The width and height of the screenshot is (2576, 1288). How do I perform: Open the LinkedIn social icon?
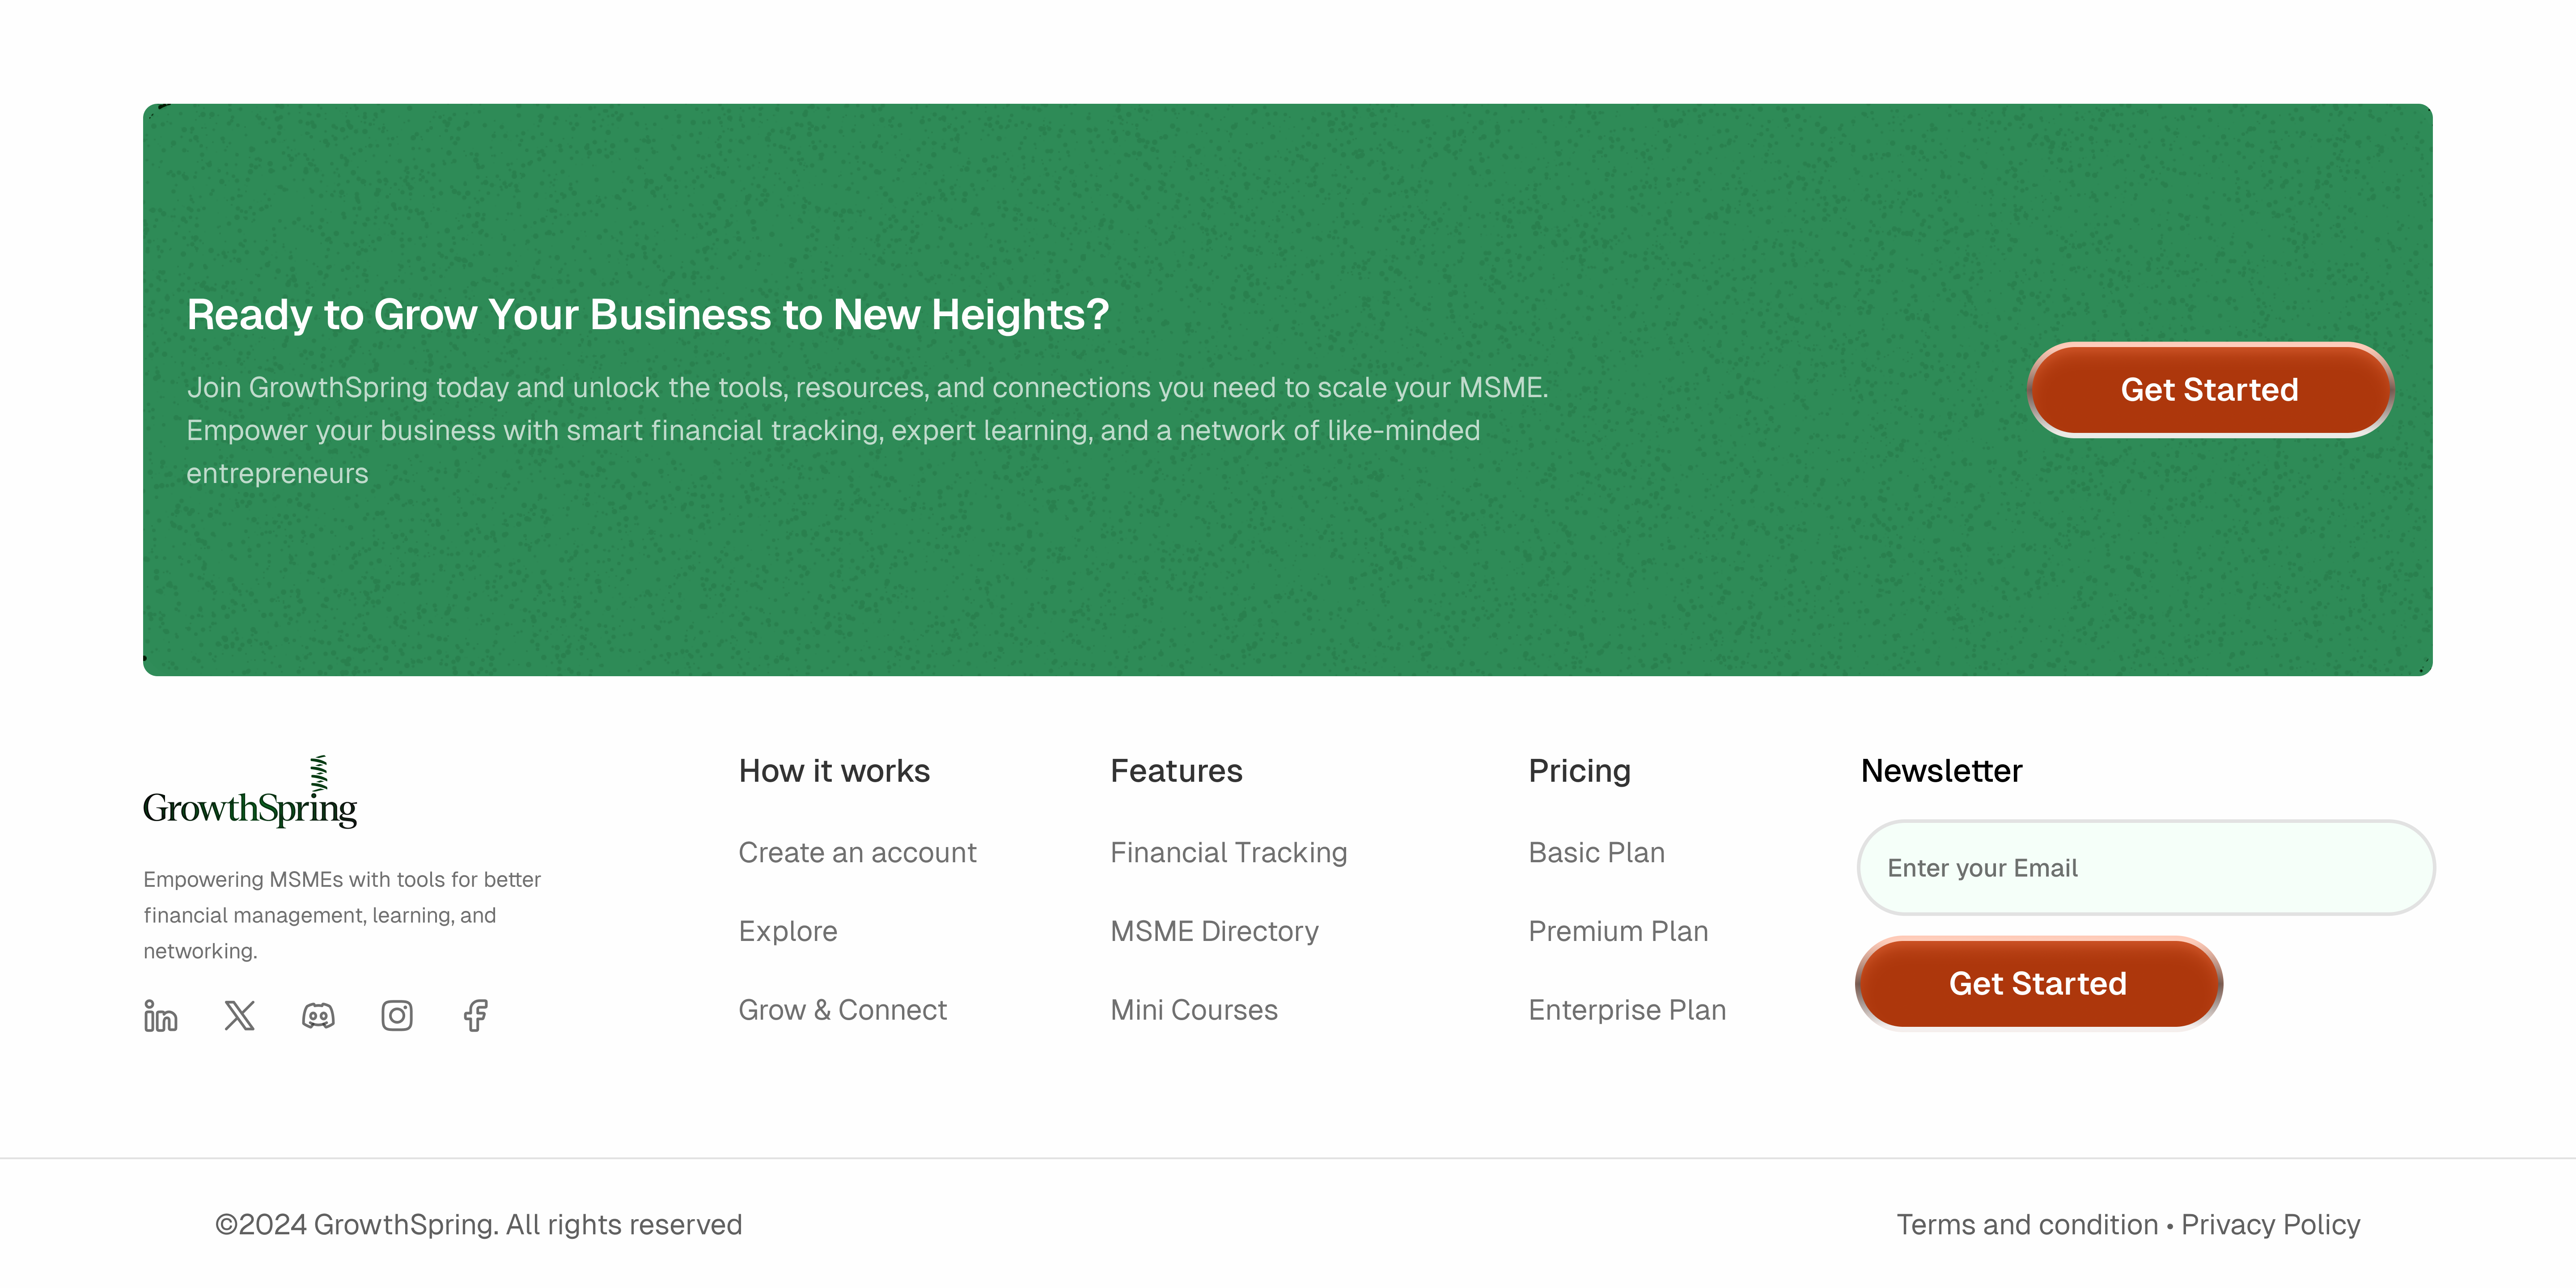pos(160,1016)
